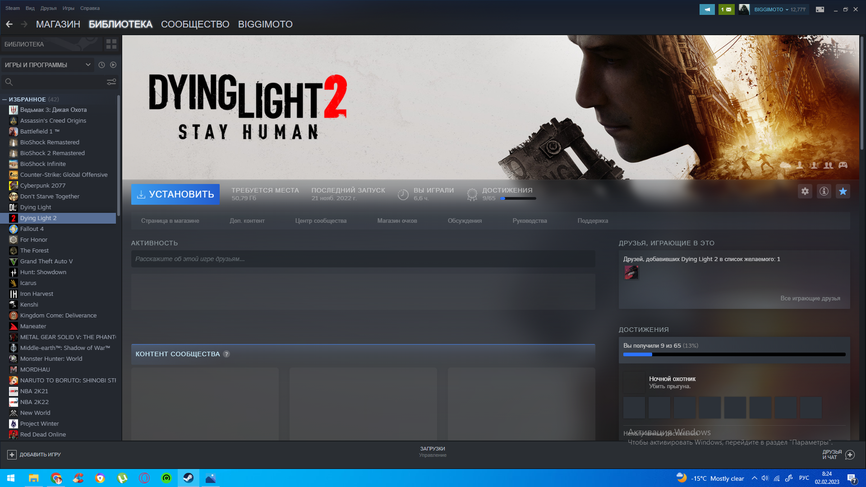
Task: Open community content help question mark
Action: pos(226,354)
